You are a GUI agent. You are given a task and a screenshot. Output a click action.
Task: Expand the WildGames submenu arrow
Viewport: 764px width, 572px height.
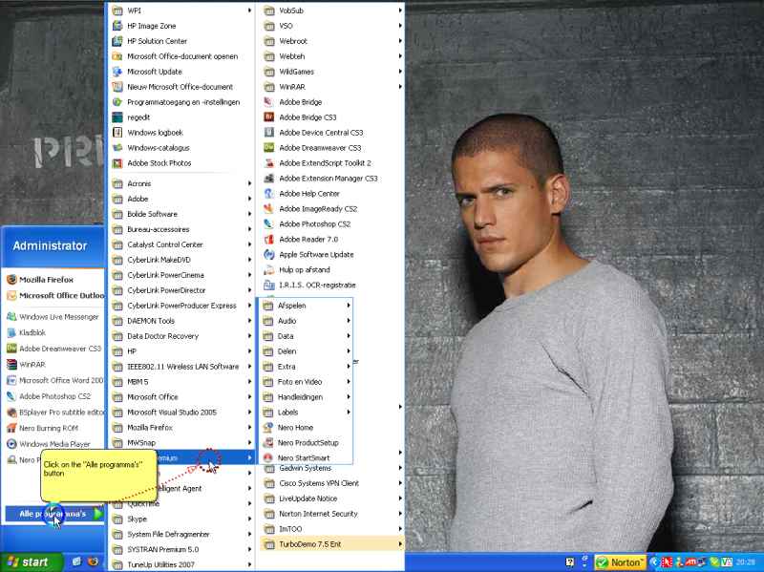[x=400, y=72]
